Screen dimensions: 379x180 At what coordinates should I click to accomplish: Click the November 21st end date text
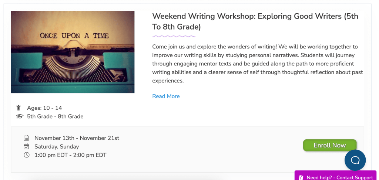[100, 138]
